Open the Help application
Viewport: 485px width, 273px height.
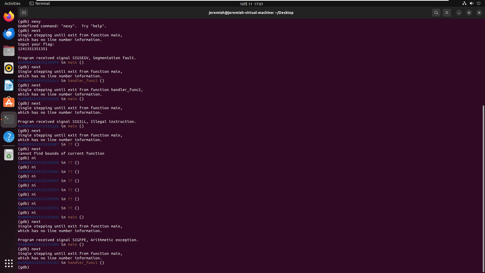9,136
